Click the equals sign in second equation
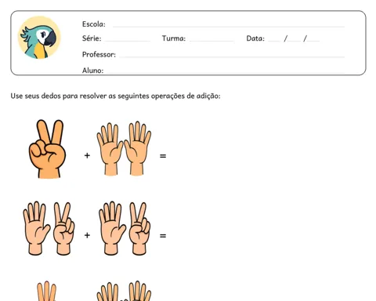376x301 pixels. [x=163, y=236]
